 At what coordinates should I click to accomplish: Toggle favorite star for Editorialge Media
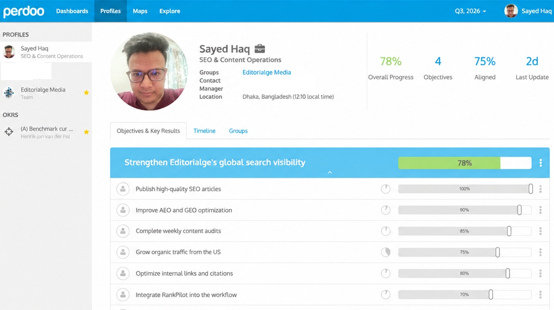[86, 92]
